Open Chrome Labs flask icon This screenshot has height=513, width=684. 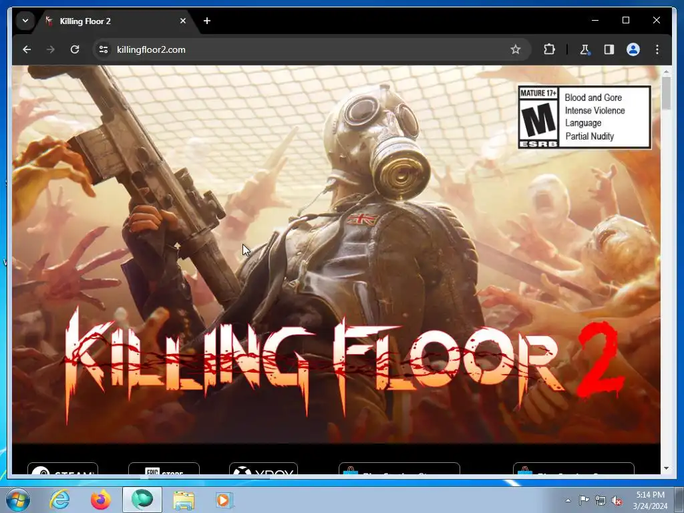[x=584, y=49]
